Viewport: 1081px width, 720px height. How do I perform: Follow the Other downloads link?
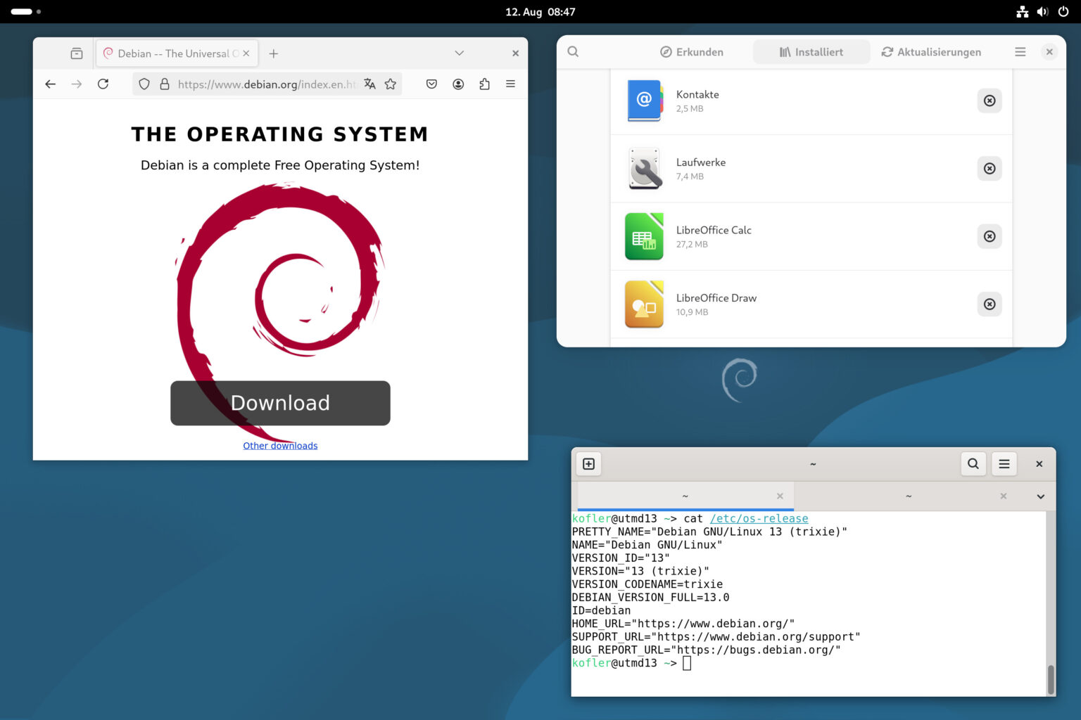click(280, 446)
